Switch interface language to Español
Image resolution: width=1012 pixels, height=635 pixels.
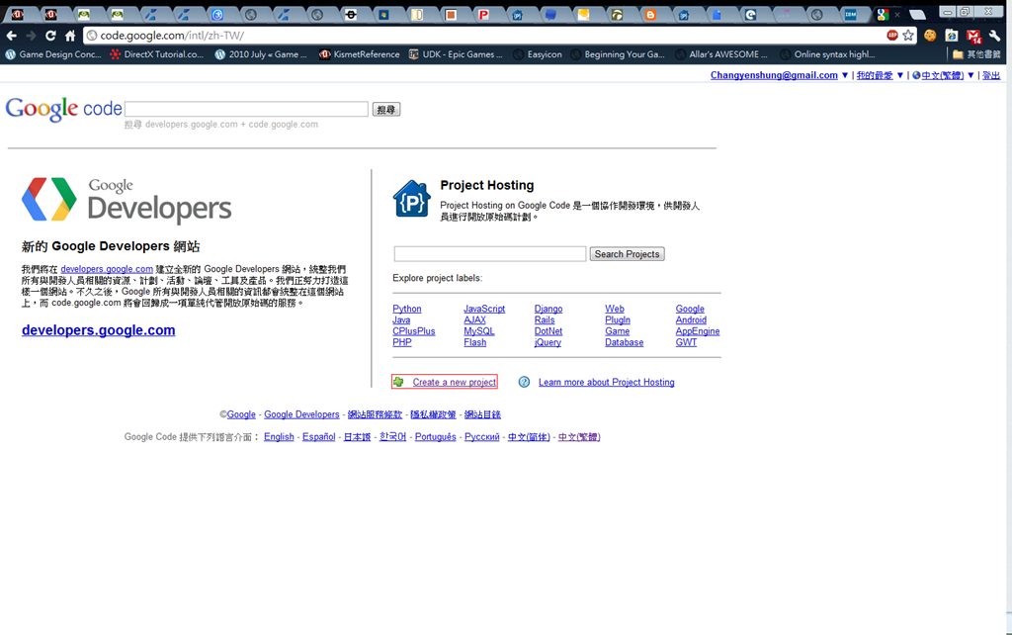319,436
